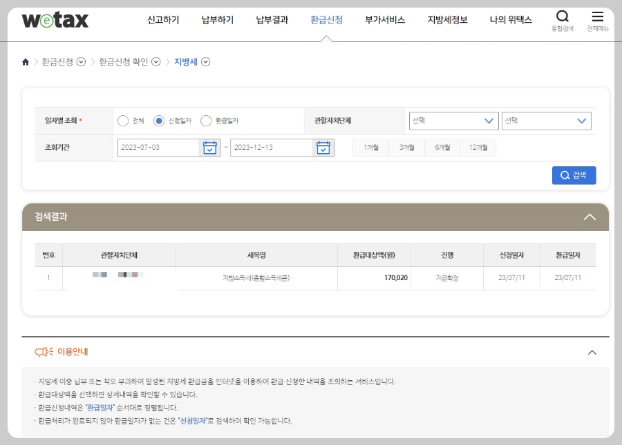Screen dimensions: 622x445
Task: Click the 환급대상액(원) column header
Action: tap(374, 255)
